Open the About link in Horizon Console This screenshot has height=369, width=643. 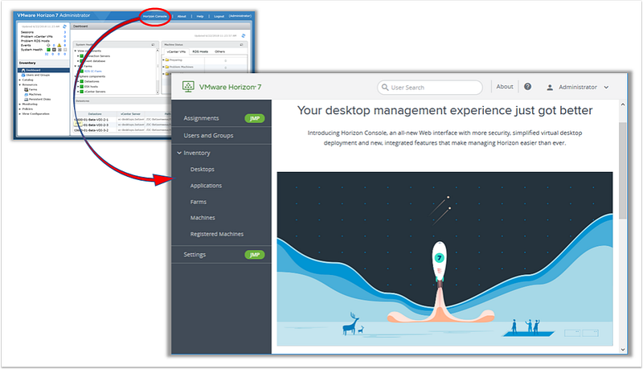[x=505, y=87]
